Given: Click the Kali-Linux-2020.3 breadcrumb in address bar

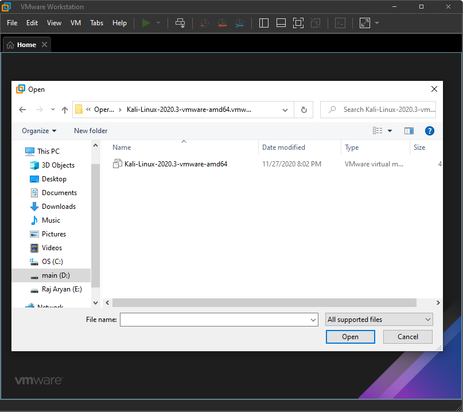Looking at the screenshot, I should click(189, 110).
